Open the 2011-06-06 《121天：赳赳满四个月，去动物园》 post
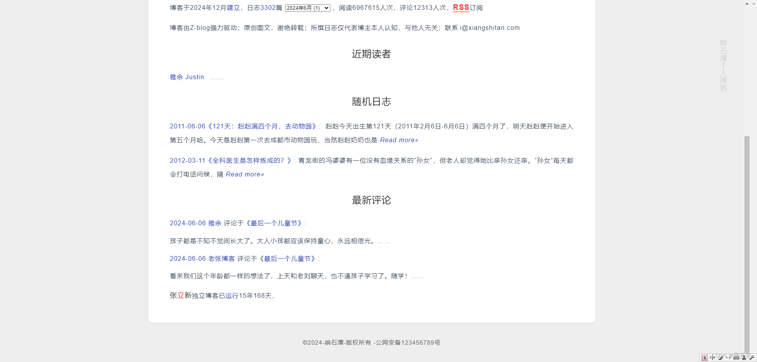The height and width of the screenshot is (362, 757). coord(244,126)
